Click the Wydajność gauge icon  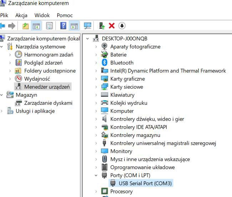click(x=19, y=79)
